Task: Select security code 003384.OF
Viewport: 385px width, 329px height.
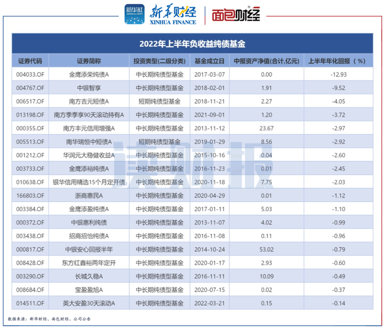Action: 30,209
